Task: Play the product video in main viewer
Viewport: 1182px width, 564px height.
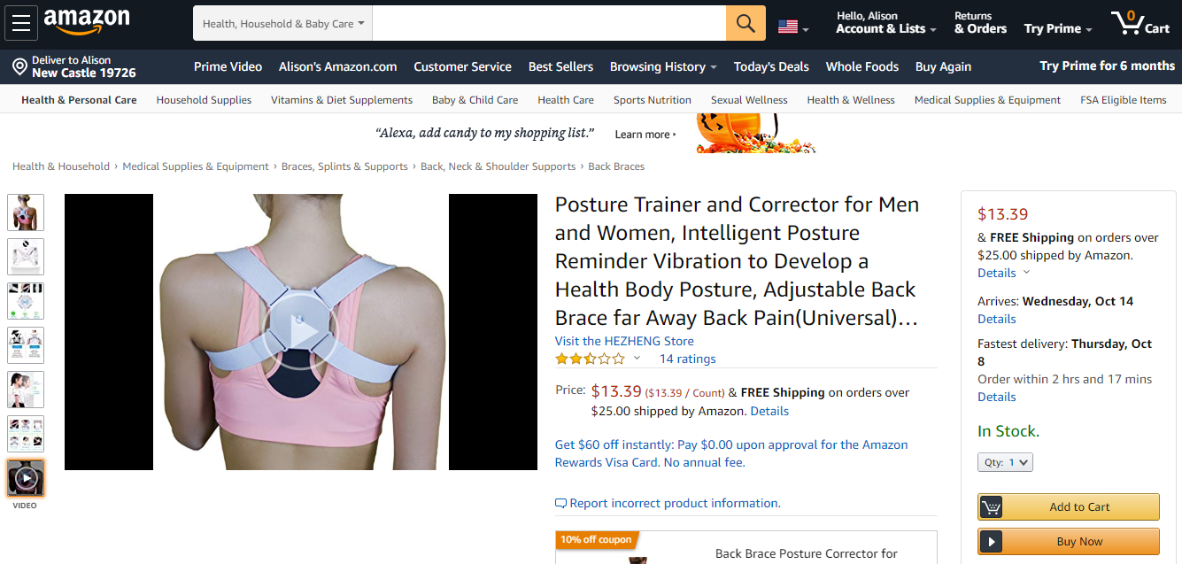Action: 301,332
